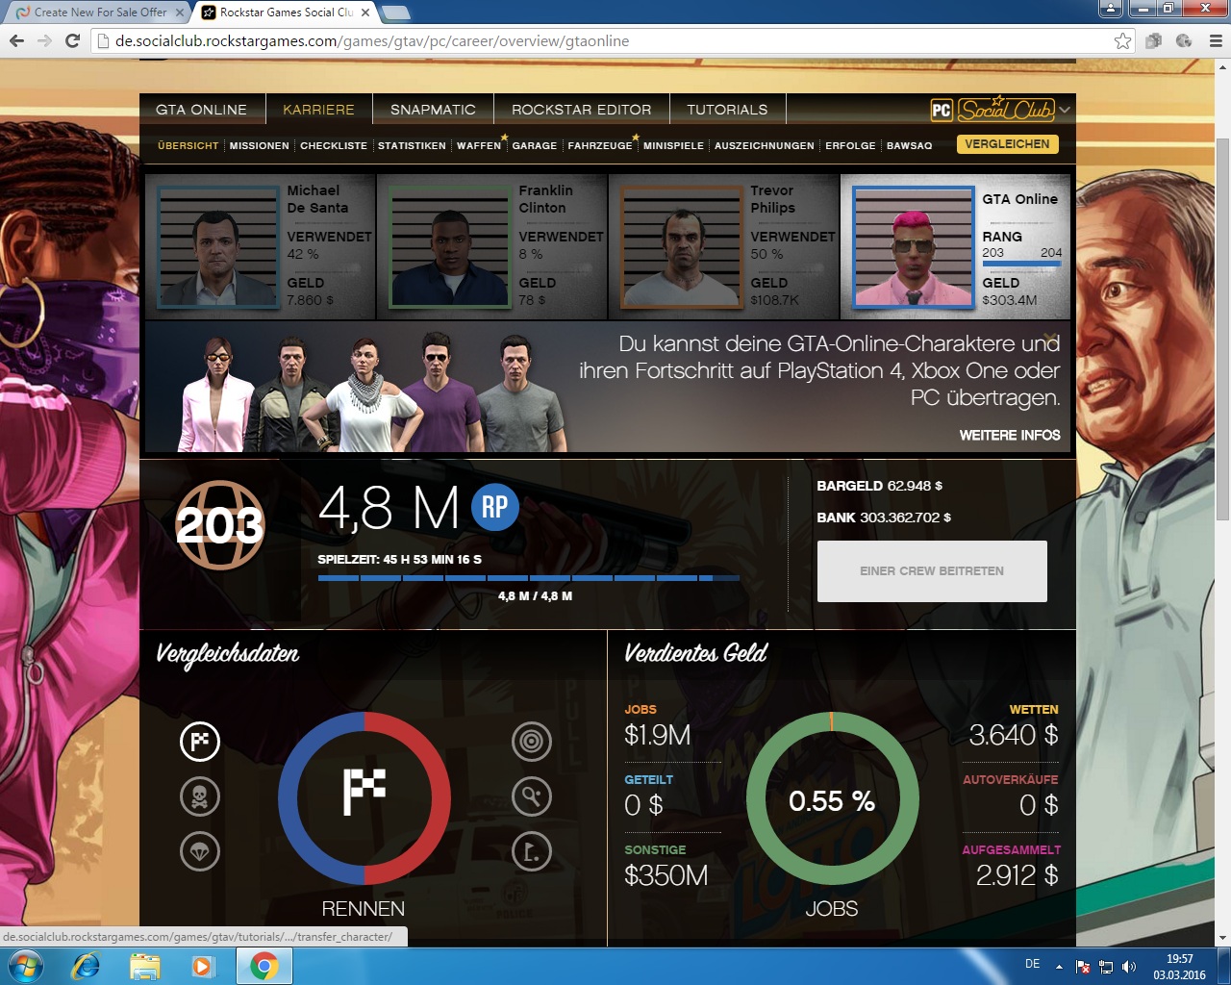Open the Chrome user profile button

point(1111,9)
